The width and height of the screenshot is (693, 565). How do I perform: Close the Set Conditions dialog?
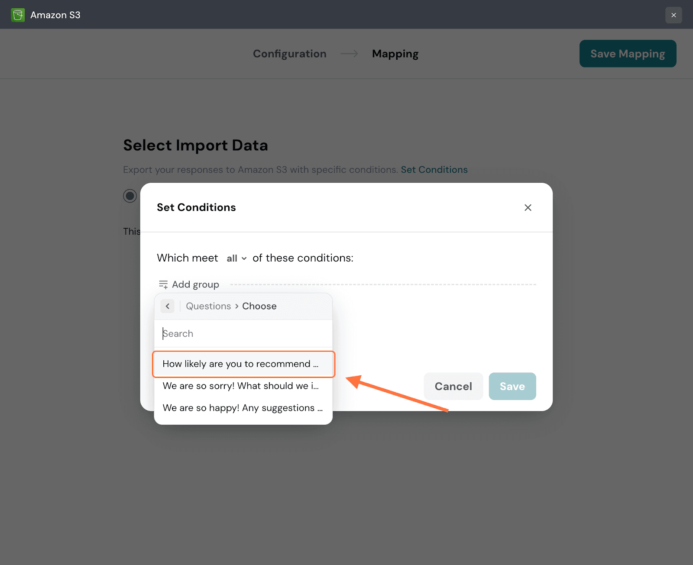click(x=528, y=208)
